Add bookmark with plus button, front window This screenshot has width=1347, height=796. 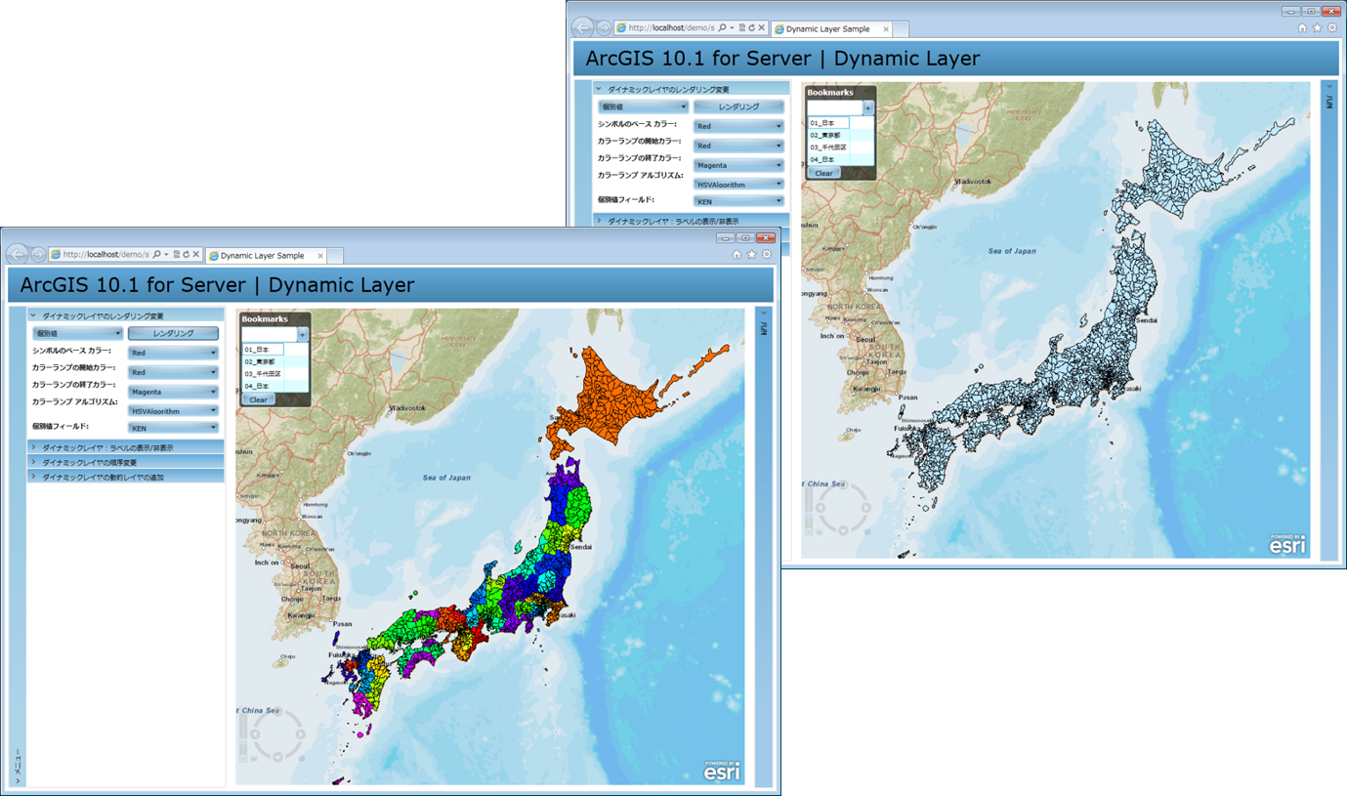pos(303,334)
